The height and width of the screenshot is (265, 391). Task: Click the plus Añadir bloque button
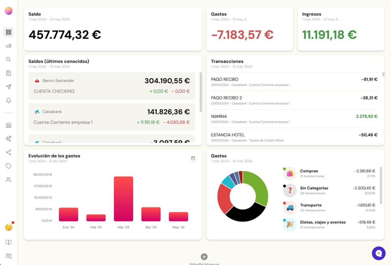click(204, 257)
